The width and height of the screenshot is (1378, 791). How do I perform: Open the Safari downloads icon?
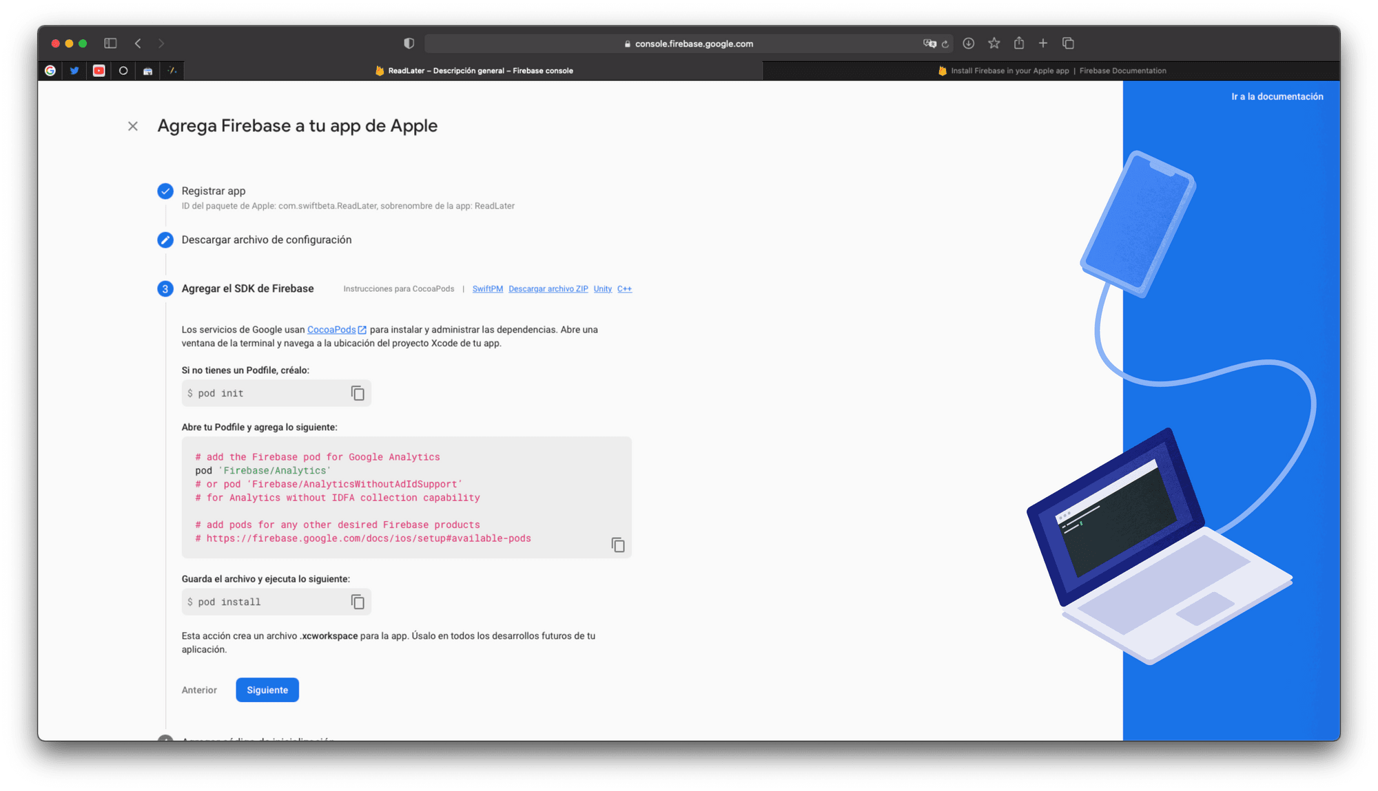click(x=968, y=43)
